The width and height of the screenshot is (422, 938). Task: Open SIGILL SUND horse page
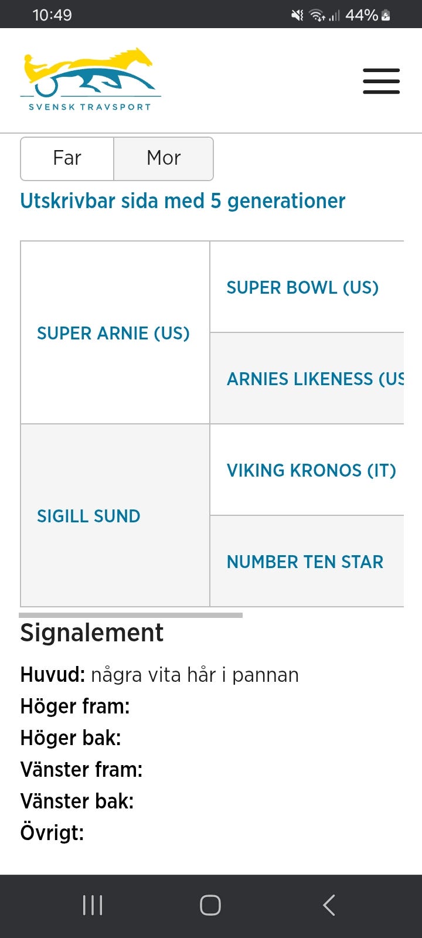point(89,516)
